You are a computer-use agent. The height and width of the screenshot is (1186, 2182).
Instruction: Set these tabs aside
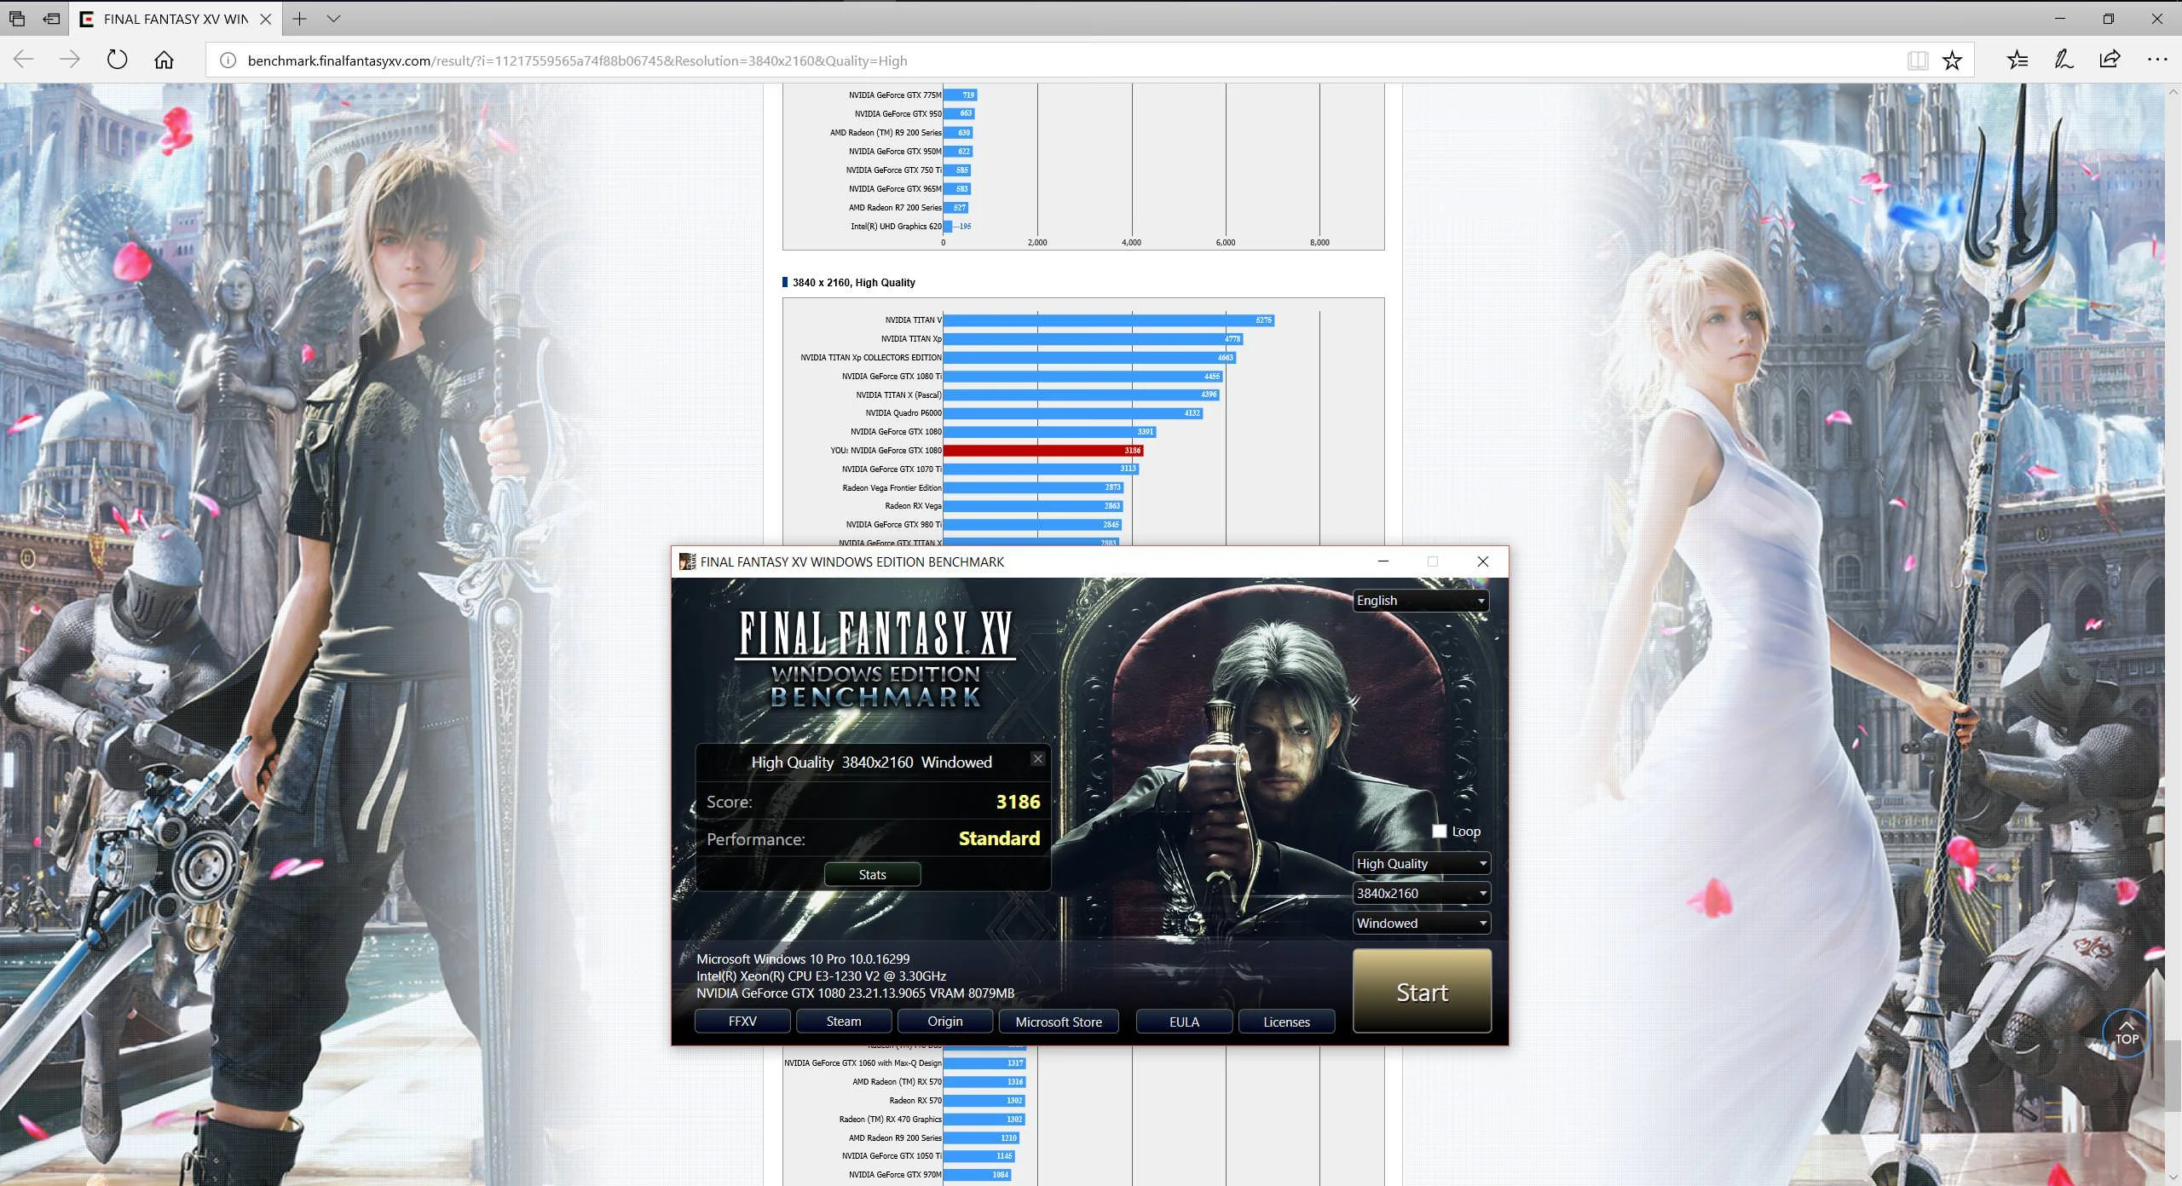point(52,19)
